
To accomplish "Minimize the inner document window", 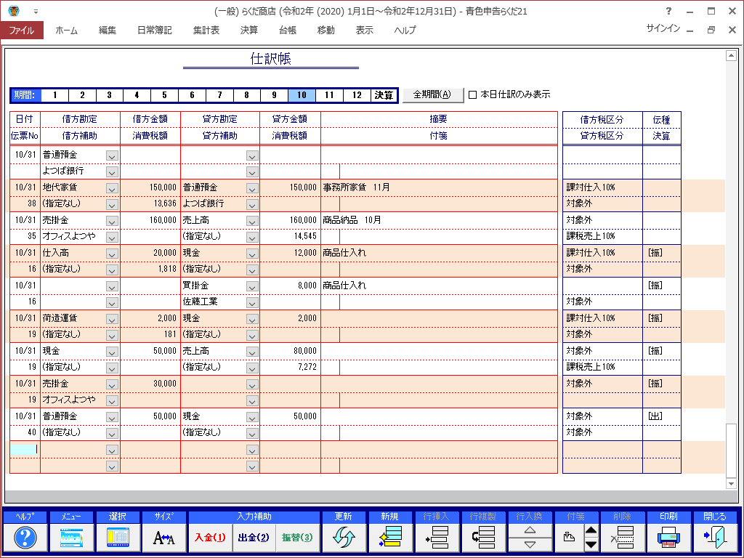I will click(x=690, y=30).
